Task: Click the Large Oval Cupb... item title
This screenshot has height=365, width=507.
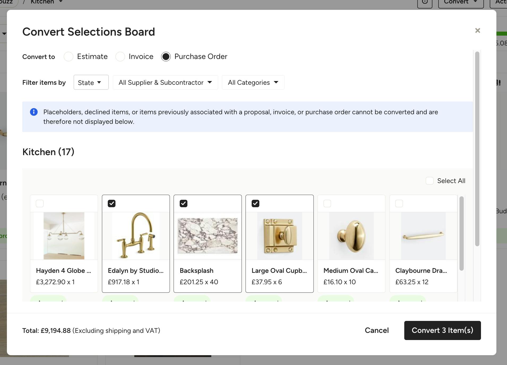Action: pos(279,271)
